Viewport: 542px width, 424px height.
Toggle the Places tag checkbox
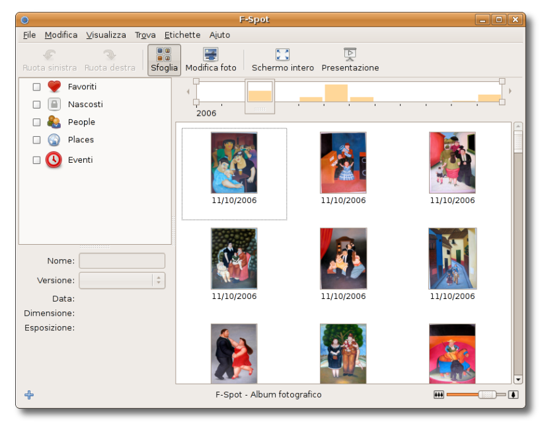[x=37, y=140]
